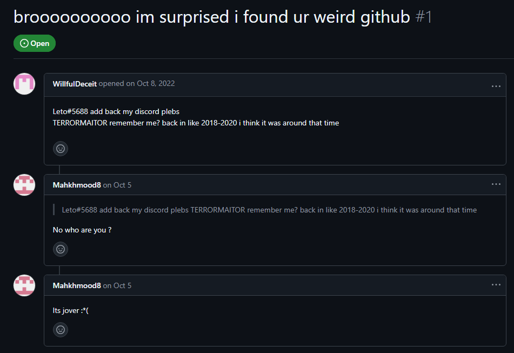Open Mahkhmood8's avatar beside the quoted reply

[24, 185]
